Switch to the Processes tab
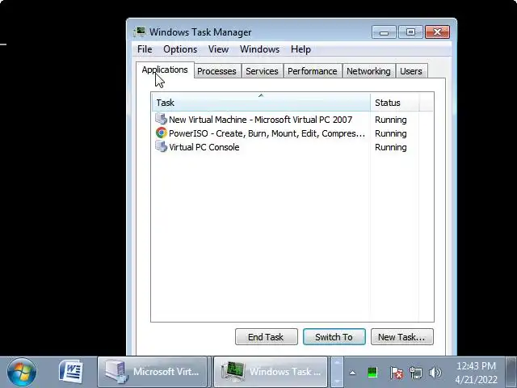 [x=216, y=71]
